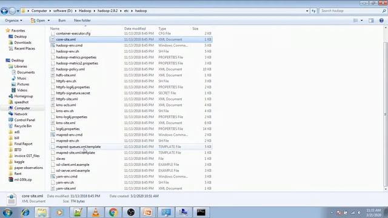This screenshot has width=388, height=218.
Task: Click the Forward navigation arrow
Action: (12, 11)
